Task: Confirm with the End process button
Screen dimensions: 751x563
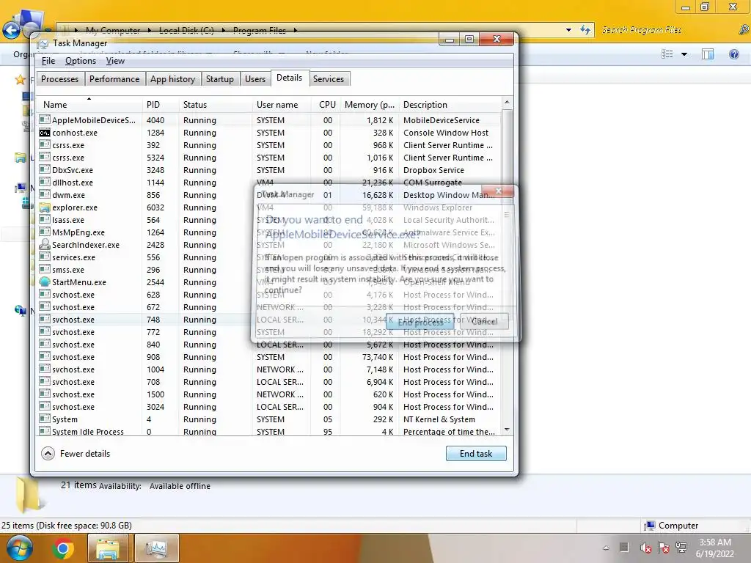Action: 420,322
